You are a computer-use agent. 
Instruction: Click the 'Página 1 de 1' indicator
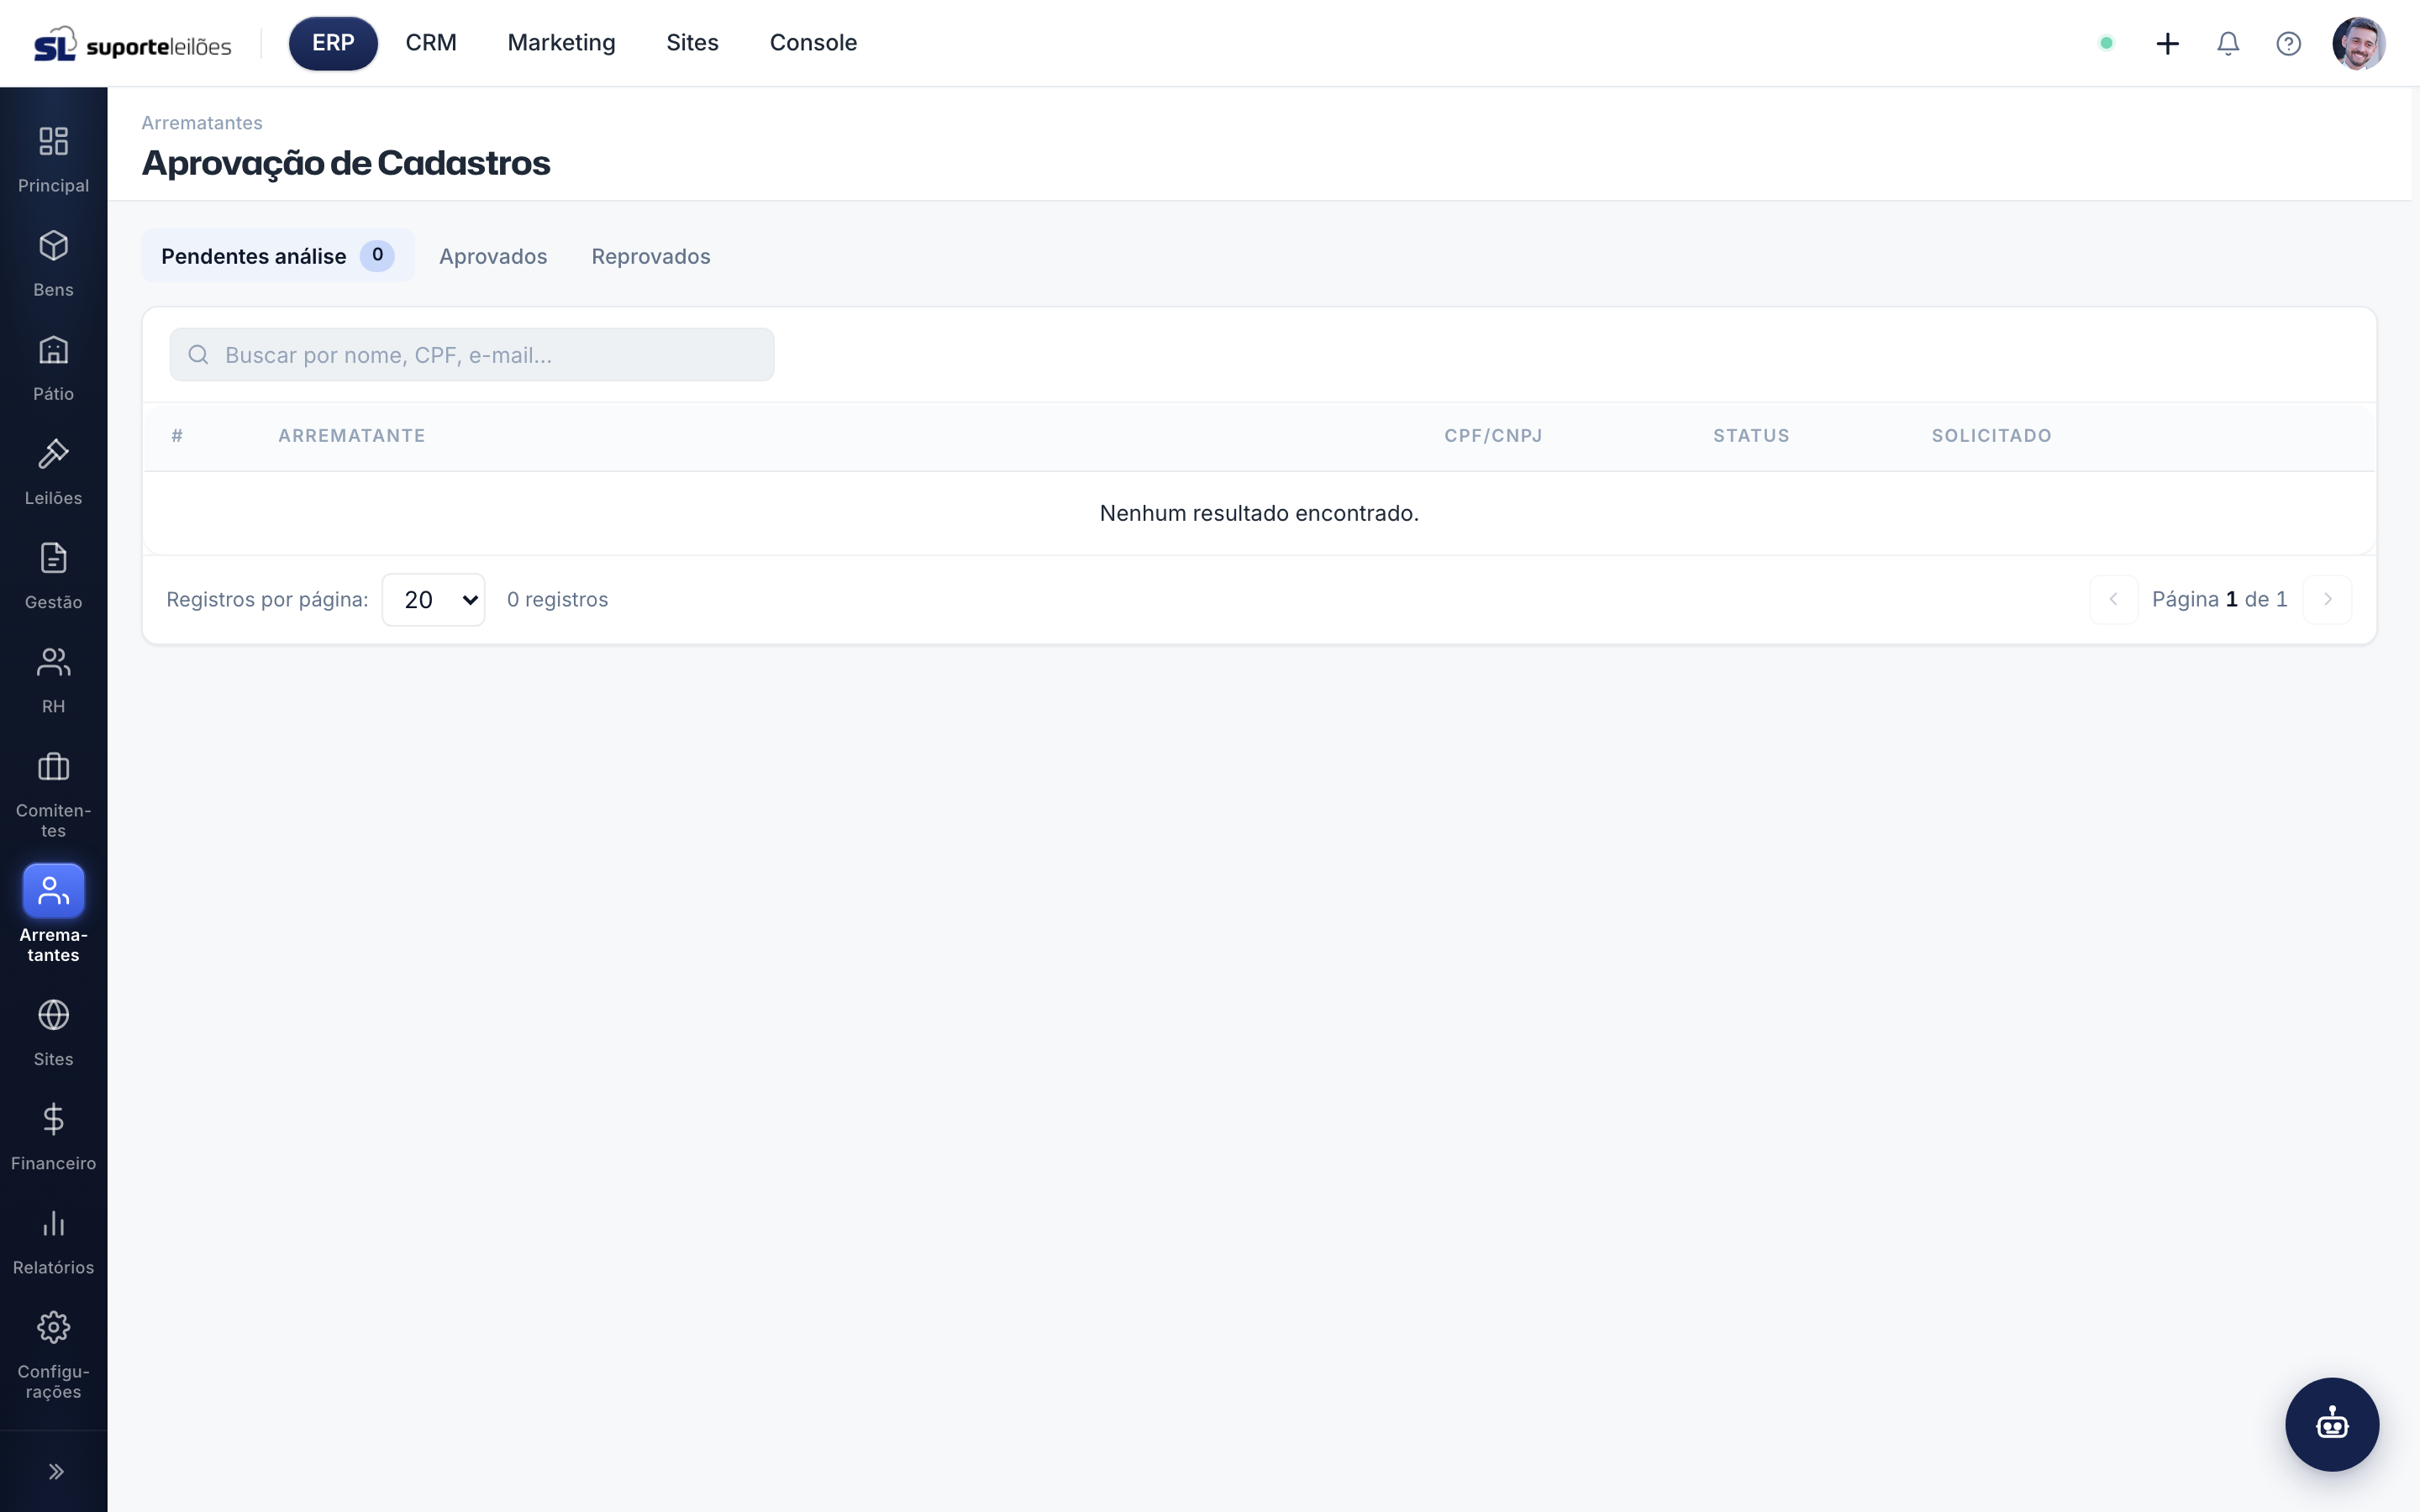coord(2219,599)
